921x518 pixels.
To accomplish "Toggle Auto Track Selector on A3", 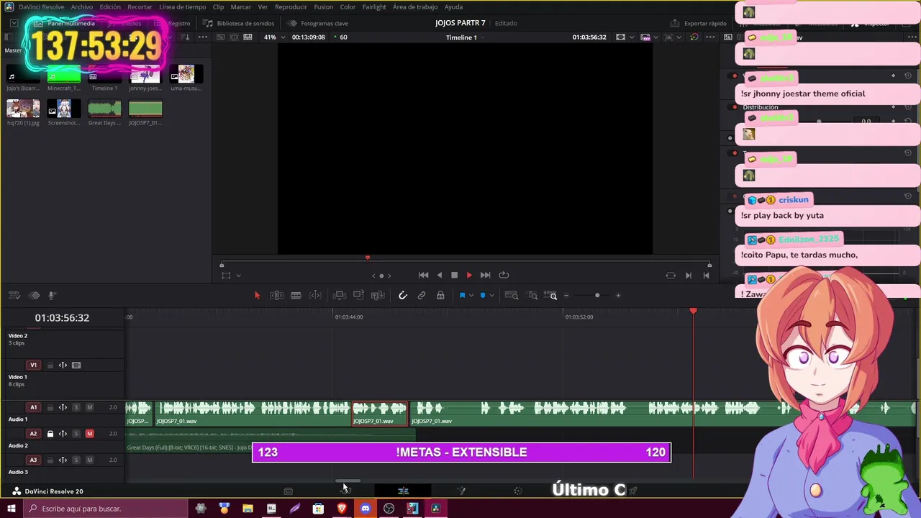I will [63, 460].
